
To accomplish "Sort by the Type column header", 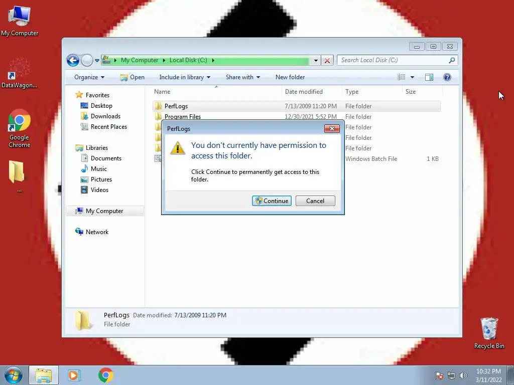I will [372, 92].
